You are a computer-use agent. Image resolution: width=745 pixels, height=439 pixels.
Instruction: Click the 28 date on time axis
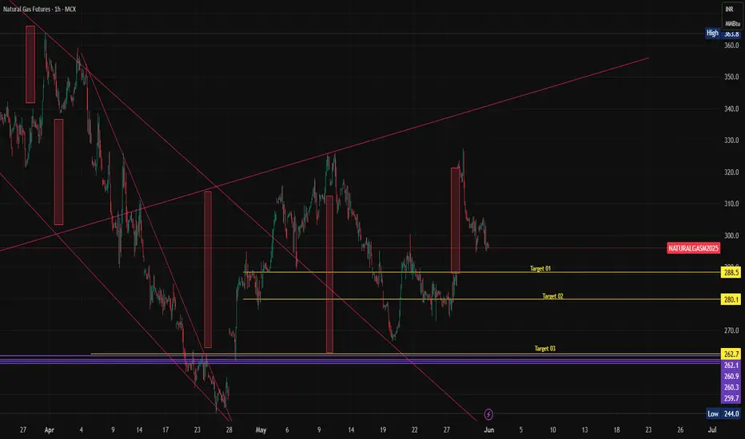click(229, 430)
